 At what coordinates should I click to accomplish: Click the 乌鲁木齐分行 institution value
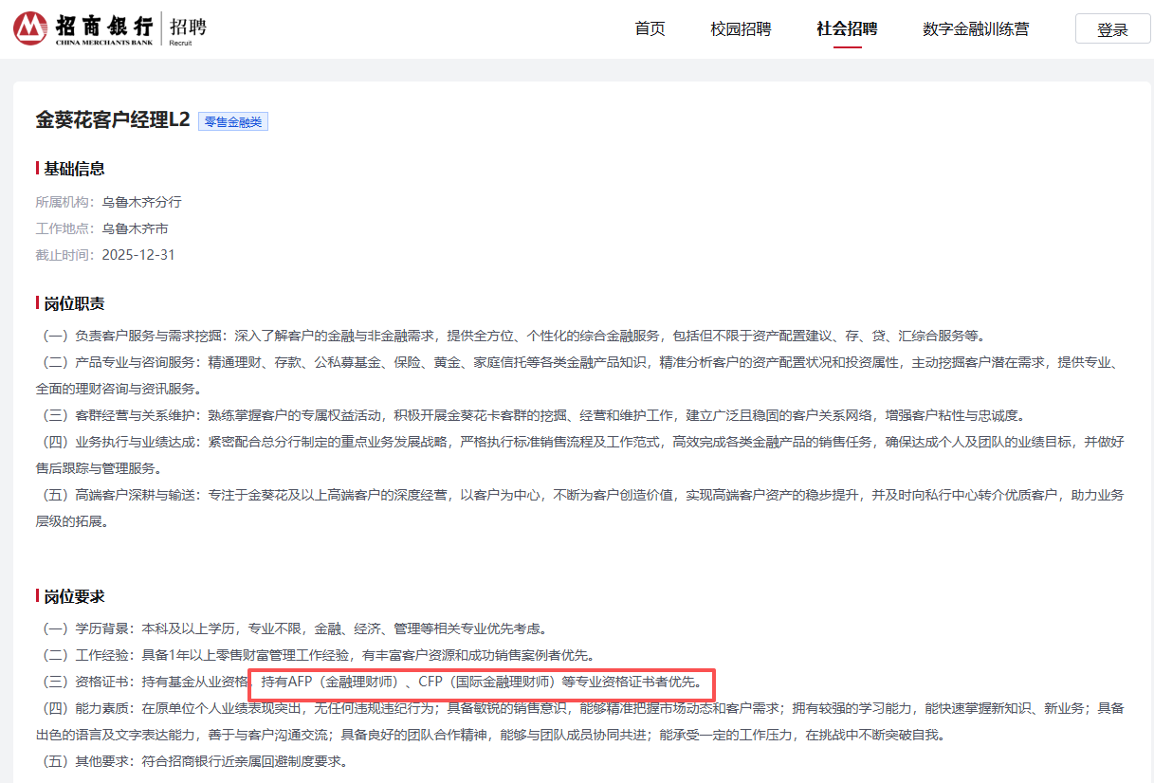click(x=141, y=202)
